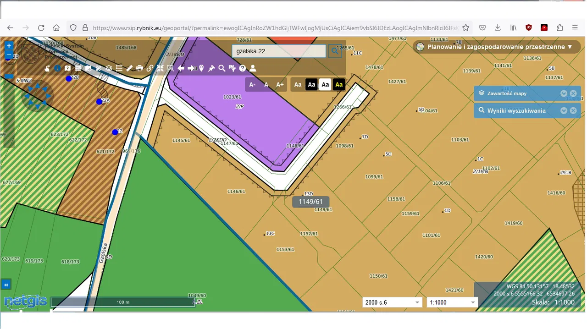Open the help question mark icon
This screenshot has width=587, height=329.
click(x=243, y=68)
